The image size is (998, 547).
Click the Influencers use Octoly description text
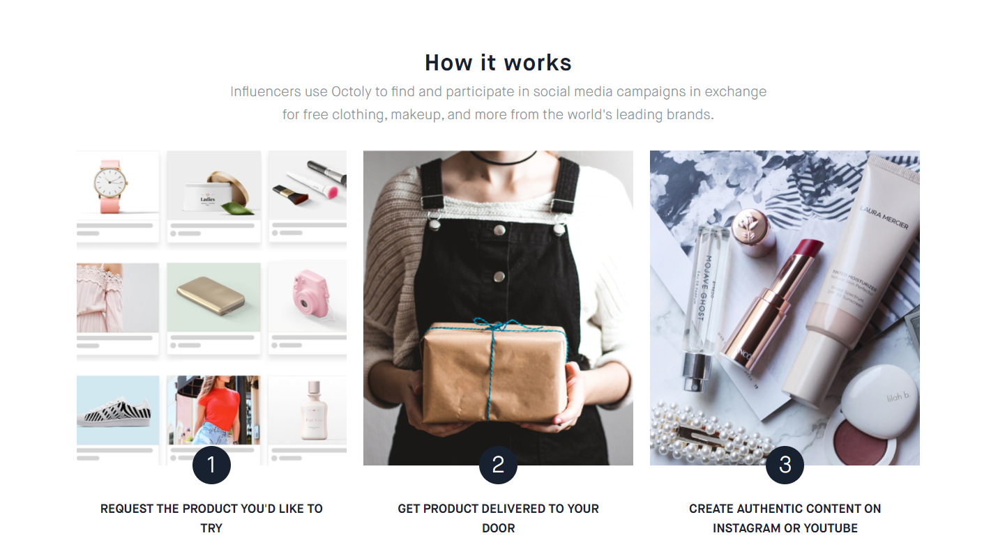[498, 103]
